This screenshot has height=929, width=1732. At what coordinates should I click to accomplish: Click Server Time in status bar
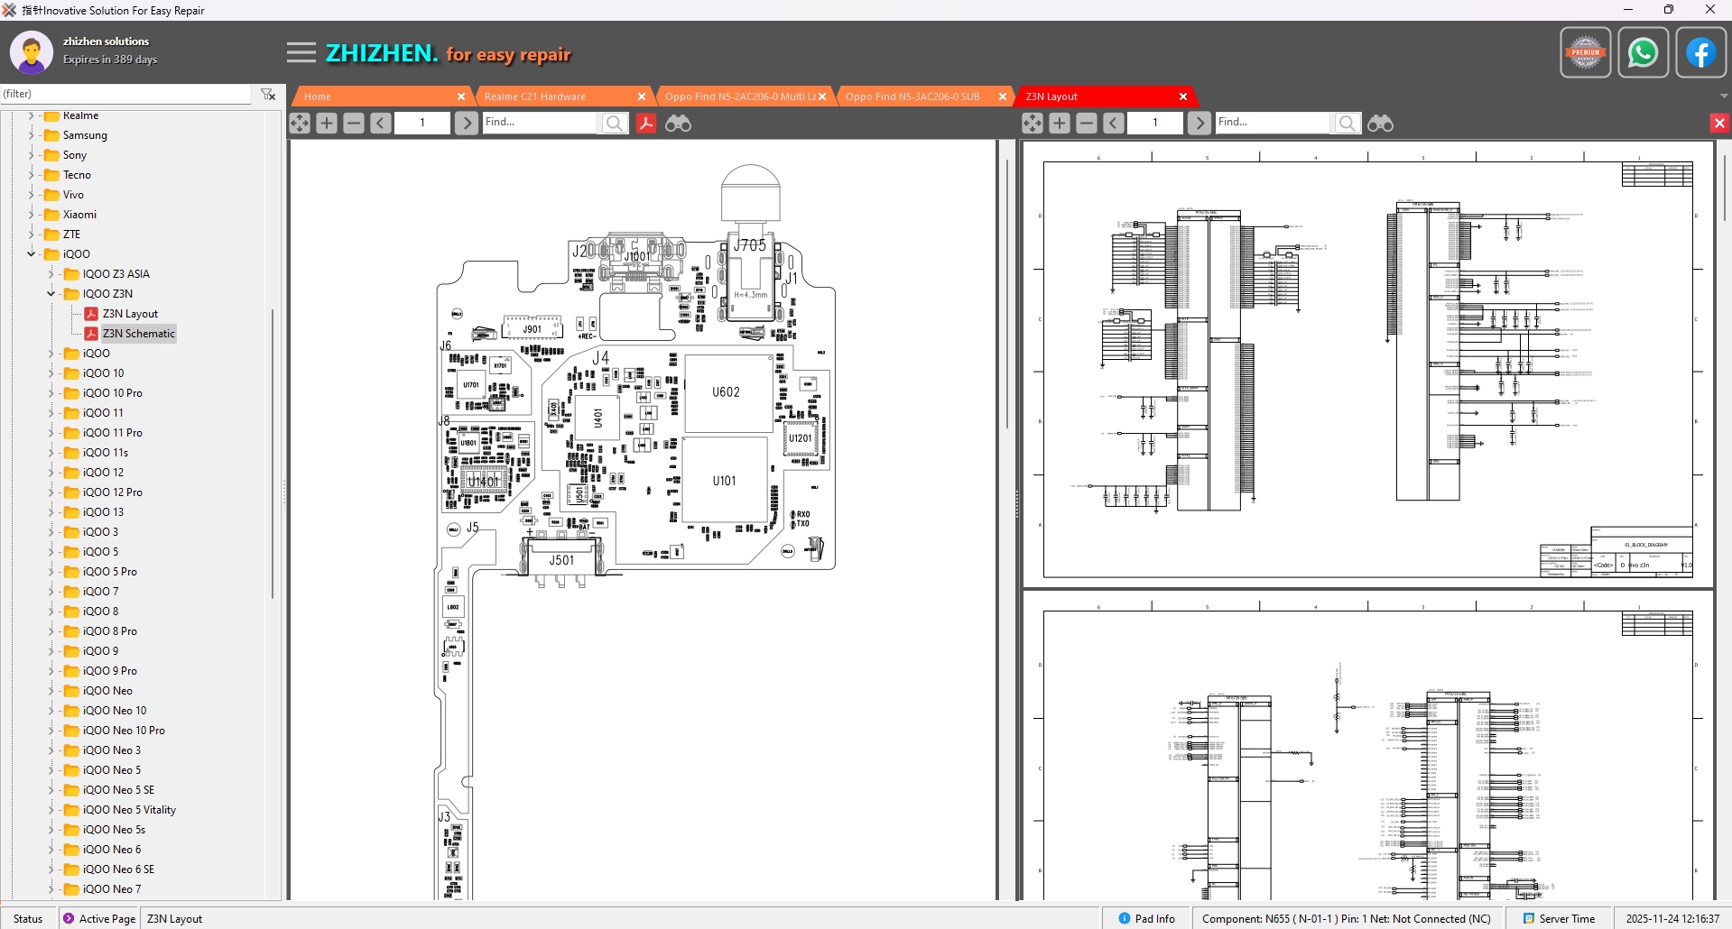point(1560,918)
